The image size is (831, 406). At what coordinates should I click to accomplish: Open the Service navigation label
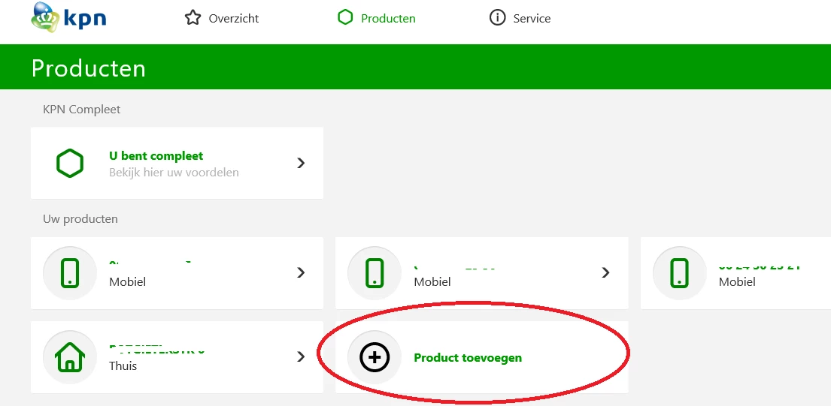(532, 19)
